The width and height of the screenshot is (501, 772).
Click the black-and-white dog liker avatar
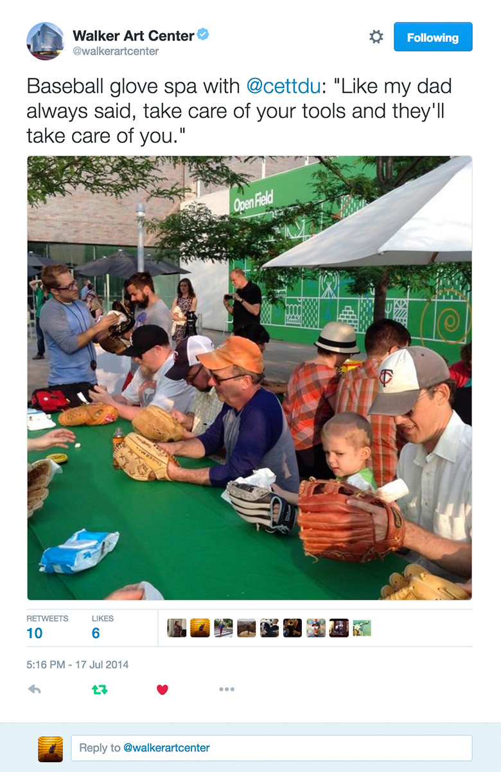[269, 628]
